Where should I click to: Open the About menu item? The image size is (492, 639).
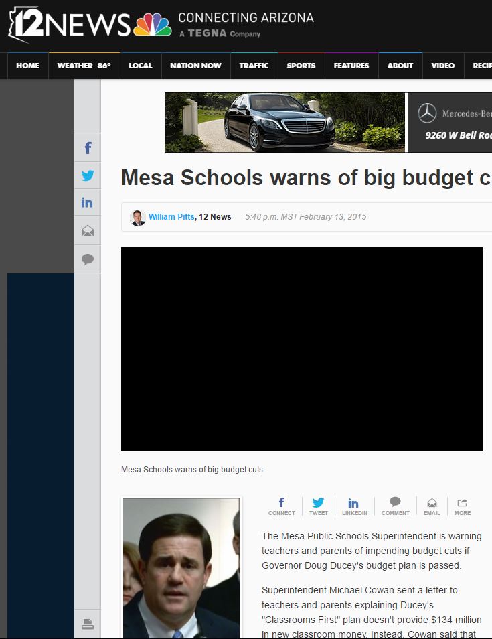tap(400, 66)
